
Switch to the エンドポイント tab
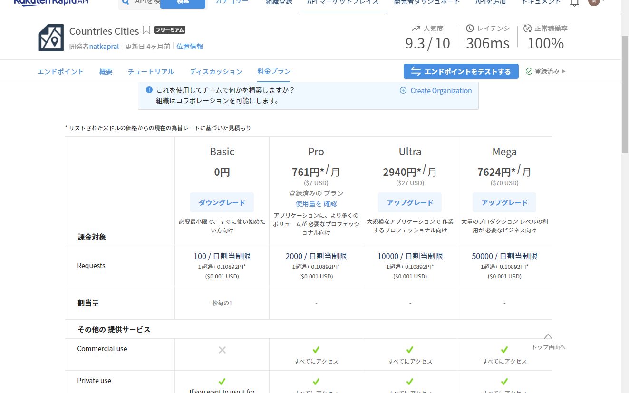(x=60, y=72)
